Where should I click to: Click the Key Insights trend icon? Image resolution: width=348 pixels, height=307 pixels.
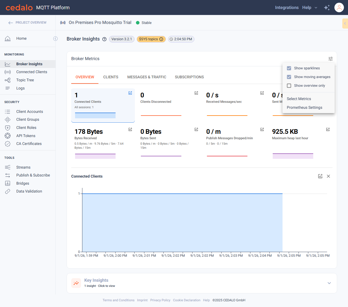76,283
